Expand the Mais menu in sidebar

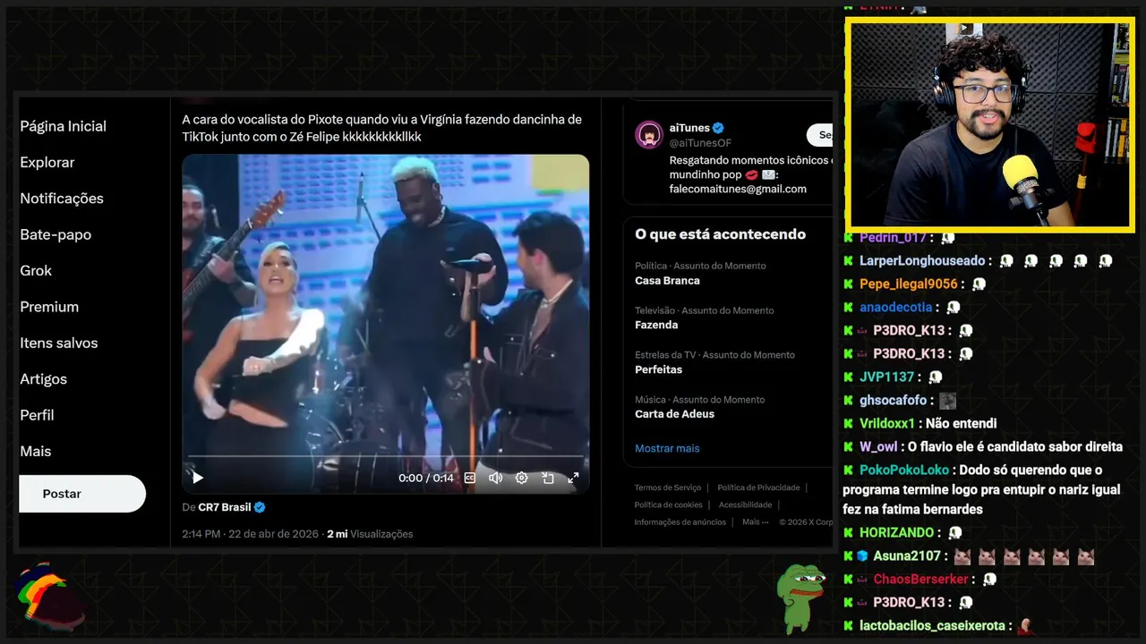[x=36, y=452]
